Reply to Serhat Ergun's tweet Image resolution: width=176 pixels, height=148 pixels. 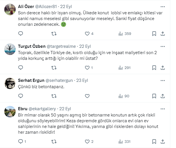point(21,96)
